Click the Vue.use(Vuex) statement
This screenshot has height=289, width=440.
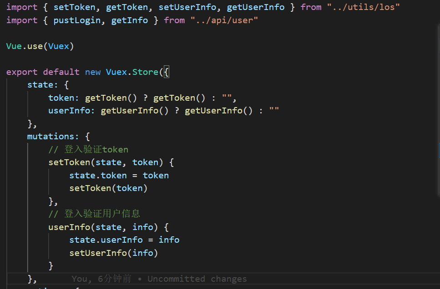tap(40, 46)
